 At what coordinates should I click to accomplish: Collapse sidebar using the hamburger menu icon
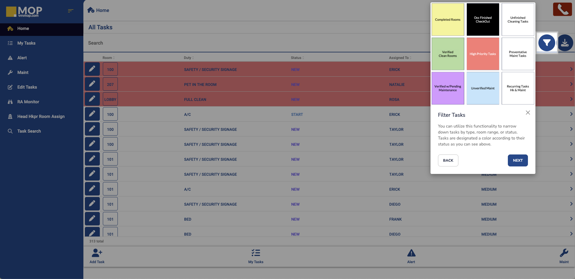point(70,11)
